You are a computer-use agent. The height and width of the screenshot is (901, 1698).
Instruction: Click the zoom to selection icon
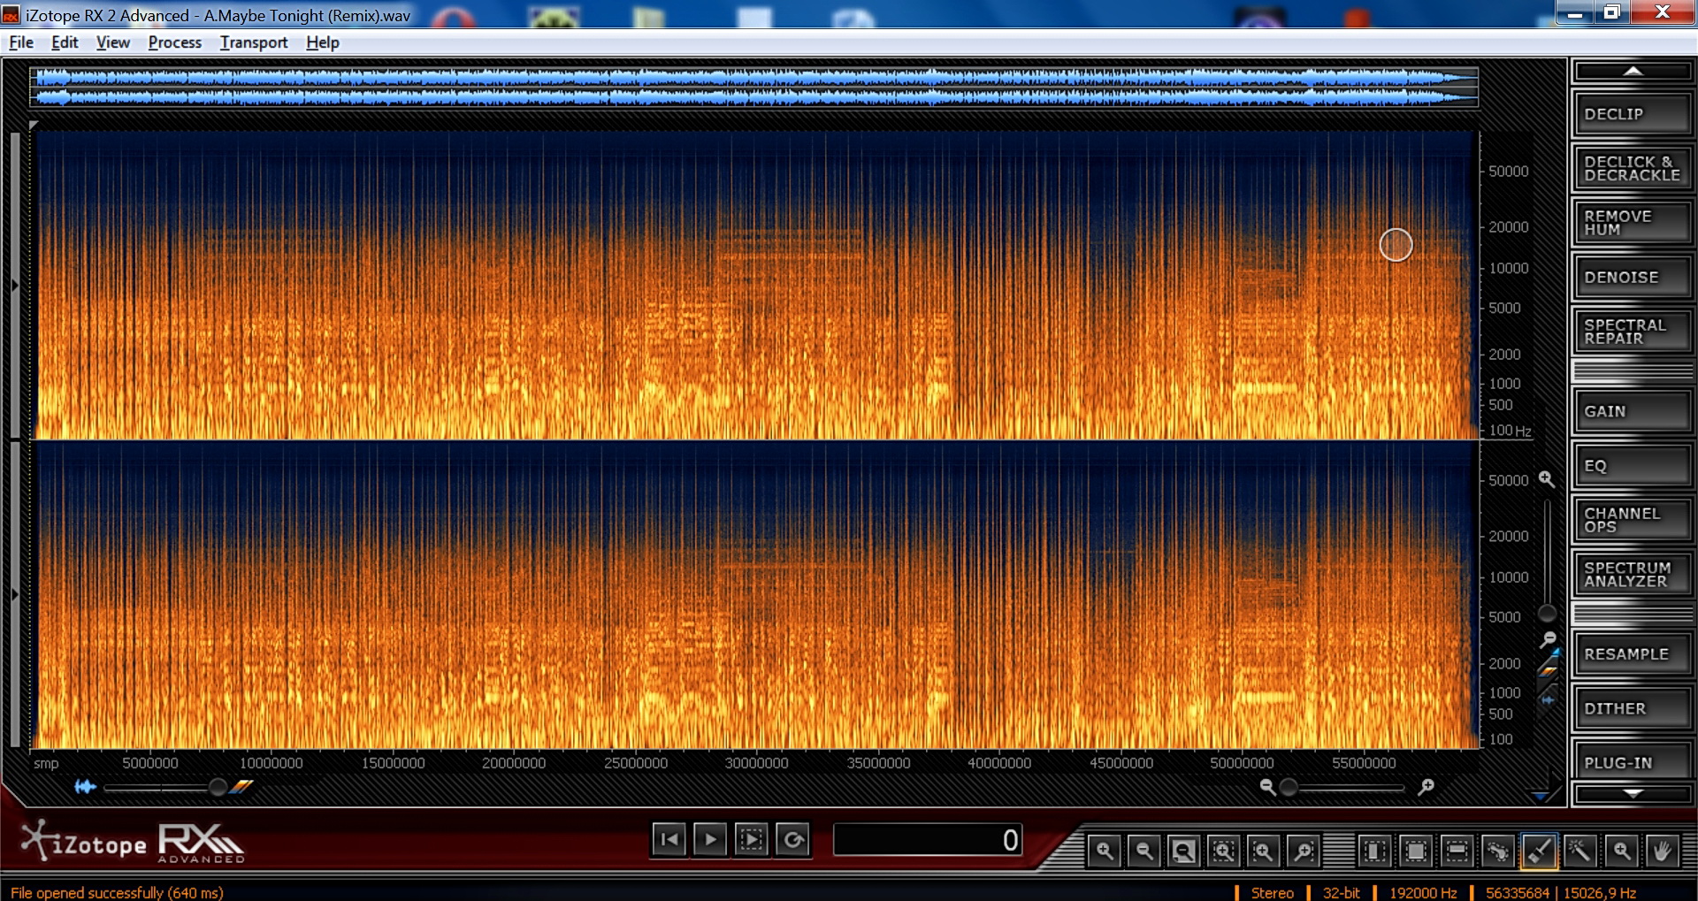point(1223,851)
